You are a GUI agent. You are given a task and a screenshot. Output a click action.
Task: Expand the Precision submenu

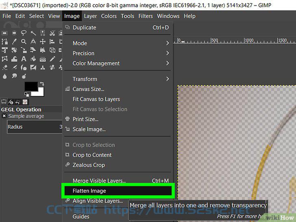(x=118, y=53)
